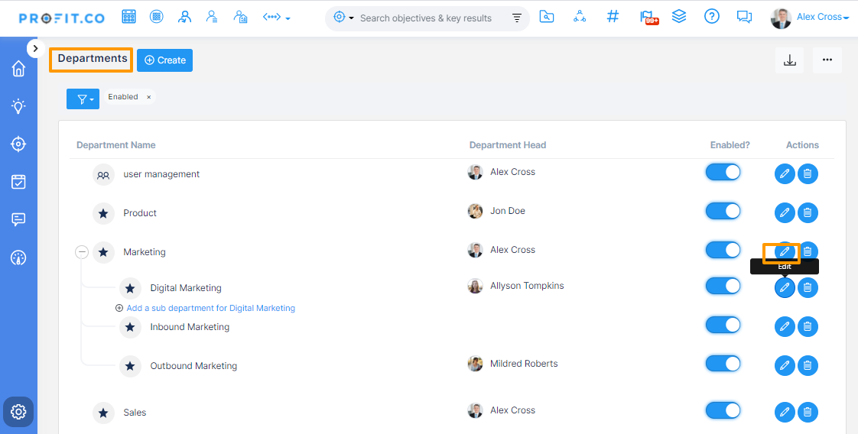Go to Home via sidebar icon
The image size is (858, 434).
[x=18, y=69]
